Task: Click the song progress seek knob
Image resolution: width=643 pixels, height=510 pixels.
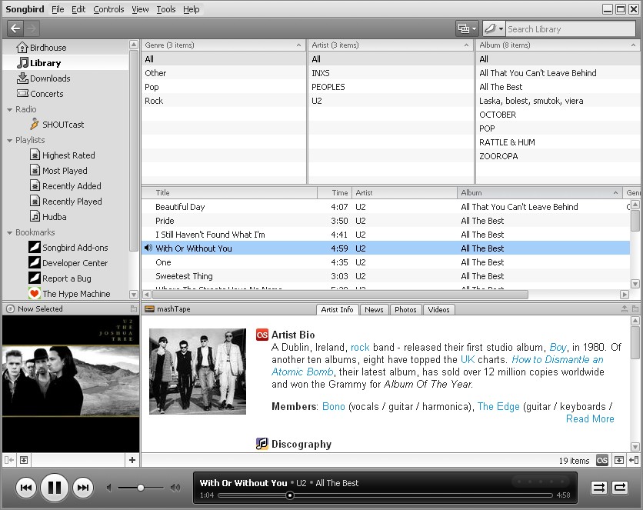Action: coord(290,495)
